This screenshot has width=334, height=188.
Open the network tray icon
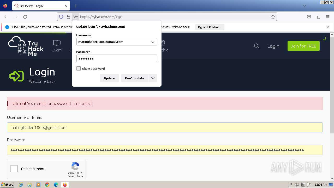pos(303,185)
